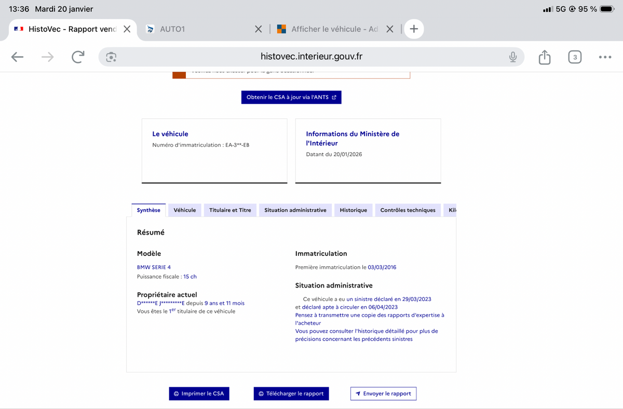
Task: Reload the page with the refresh icon
Action: tap(78, 57)
